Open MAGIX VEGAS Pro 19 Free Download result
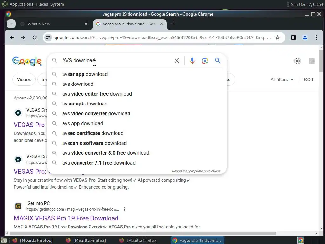 (x=66, y=218)
